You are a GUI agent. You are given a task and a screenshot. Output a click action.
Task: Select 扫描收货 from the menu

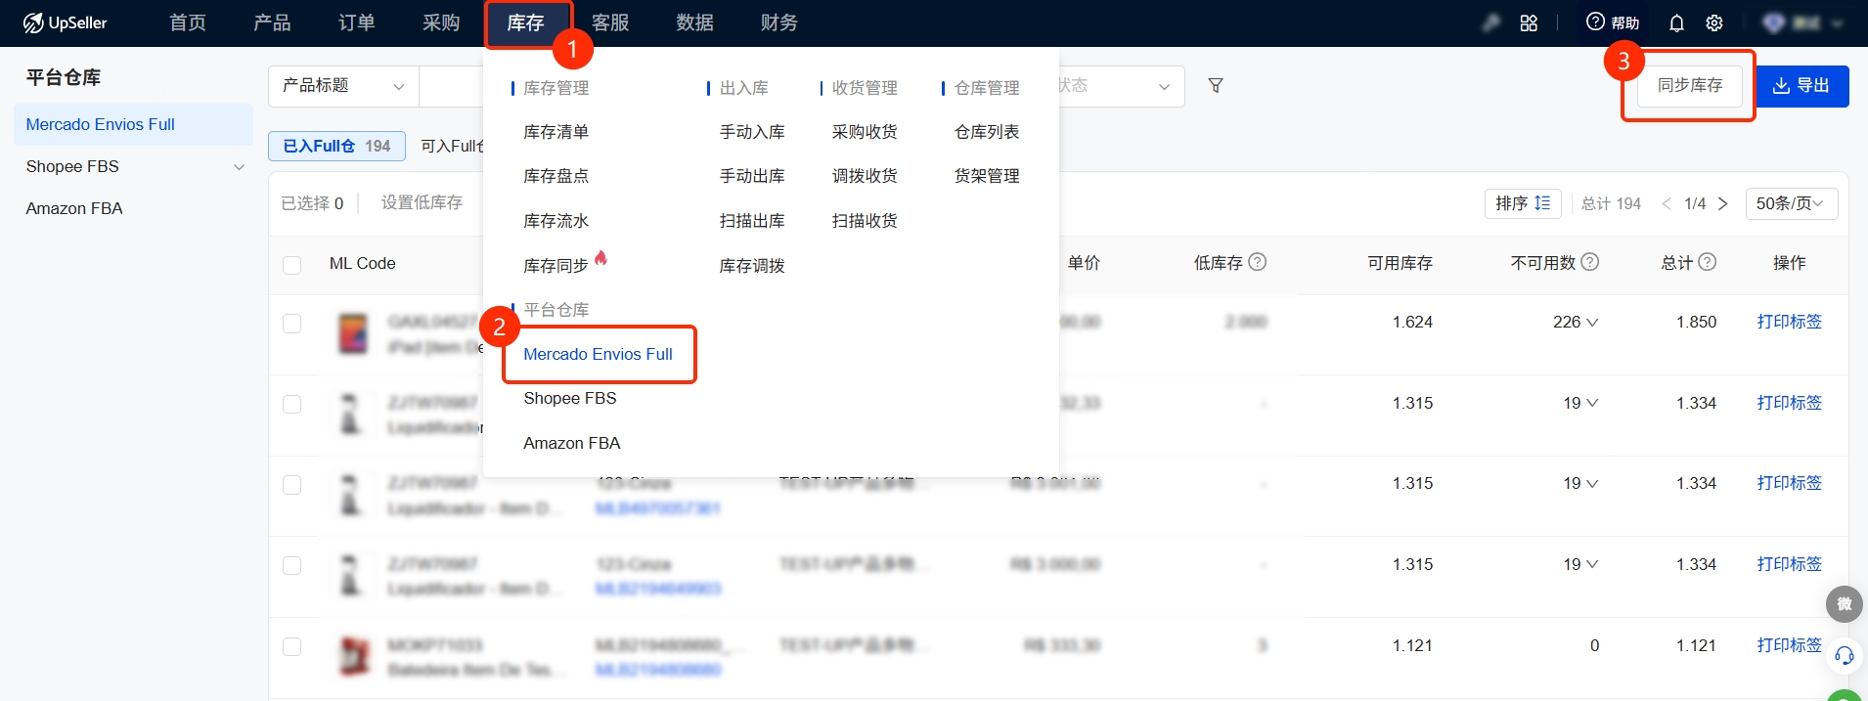[865, 221]
